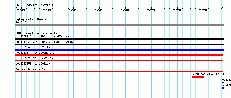Select the red bar under nsv5921929
This screenshot has width=231, height=98.
[x=119, y=61]
